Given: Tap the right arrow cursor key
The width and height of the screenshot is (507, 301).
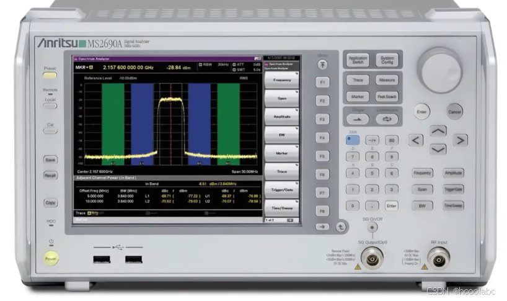Looking at the screenshot, I should tap(460, 140).
